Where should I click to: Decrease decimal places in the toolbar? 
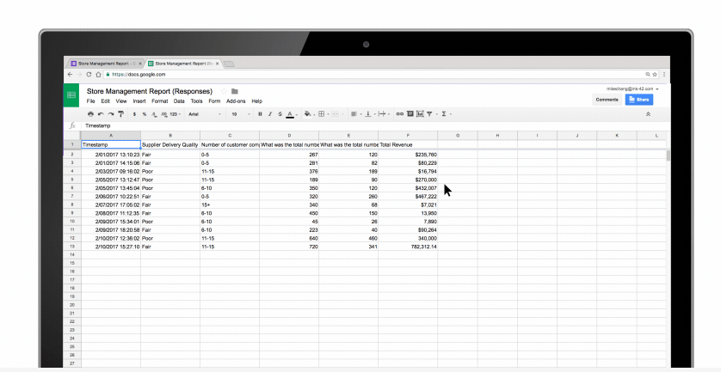[x=155, y=114]
